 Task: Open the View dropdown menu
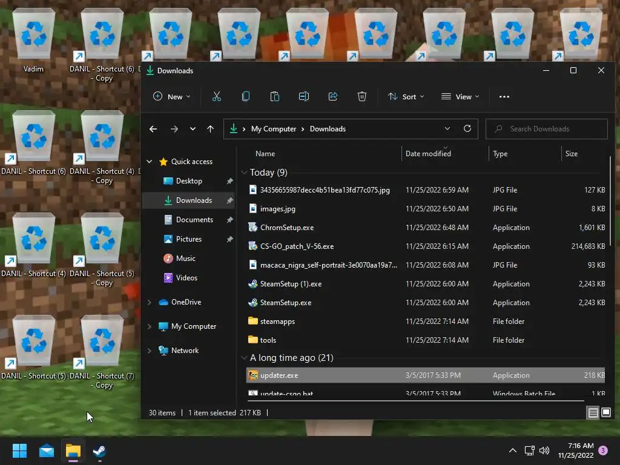(x=460, y=96)
